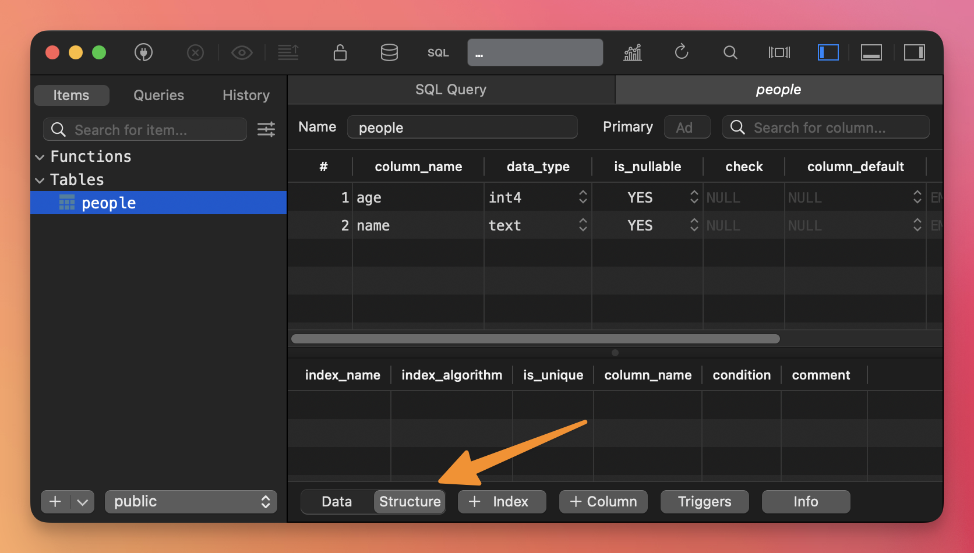Click the Triggers button

click(x=704, y=502)
